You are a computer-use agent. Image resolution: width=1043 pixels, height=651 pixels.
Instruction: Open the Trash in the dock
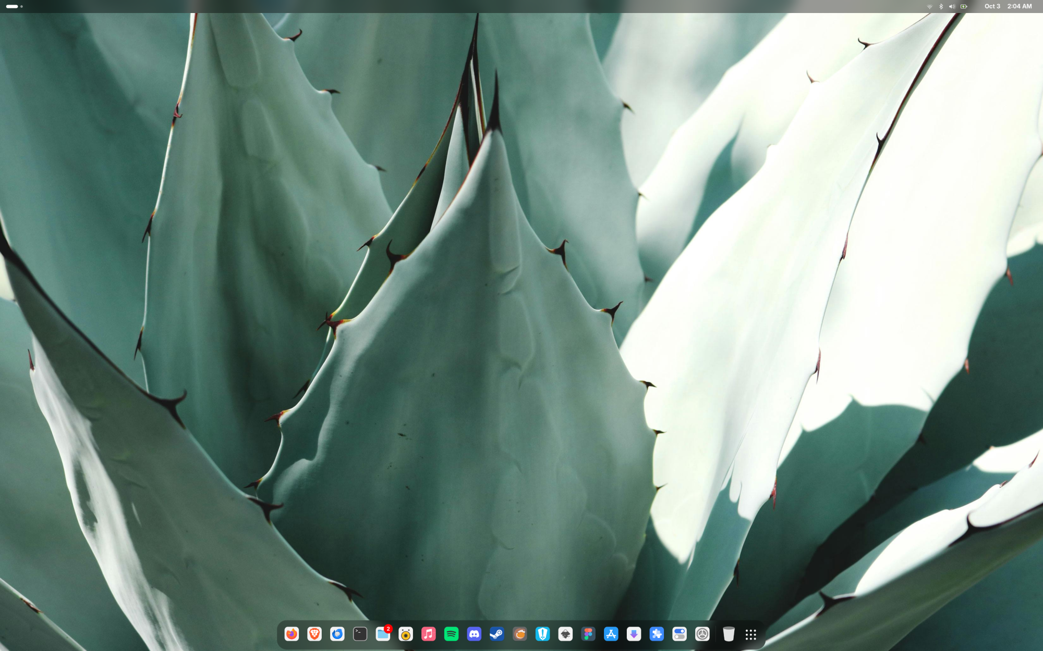tap(729, 634)
